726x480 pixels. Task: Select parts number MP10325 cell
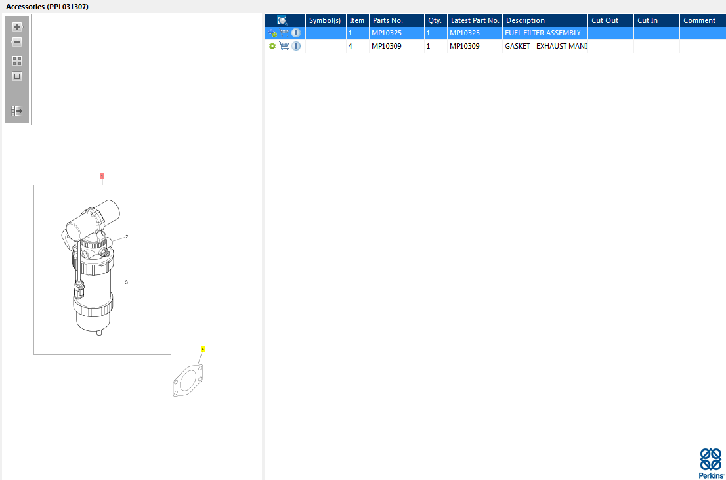point(396,33)
